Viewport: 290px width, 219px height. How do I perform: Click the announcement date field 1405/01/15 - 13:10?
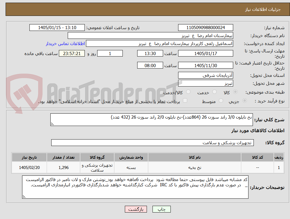(57, 28)
